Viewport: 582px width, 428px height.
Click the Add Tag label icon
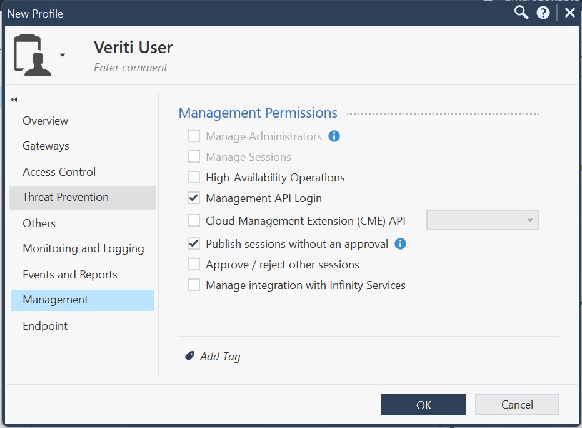coord(190,356)
